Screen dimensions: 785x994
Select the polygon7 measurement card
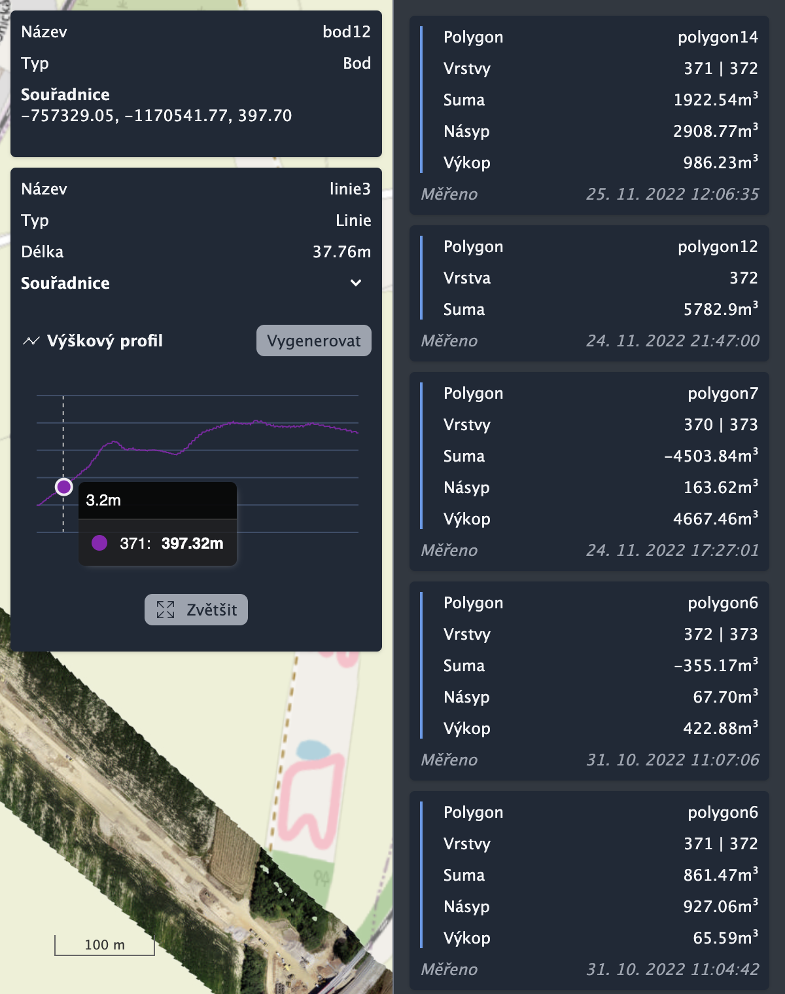pyautogui.click(x=589, y=471)
